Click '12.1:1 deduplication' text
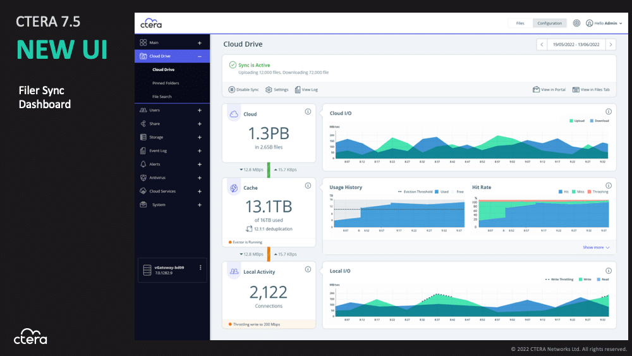 click(273, 229)
